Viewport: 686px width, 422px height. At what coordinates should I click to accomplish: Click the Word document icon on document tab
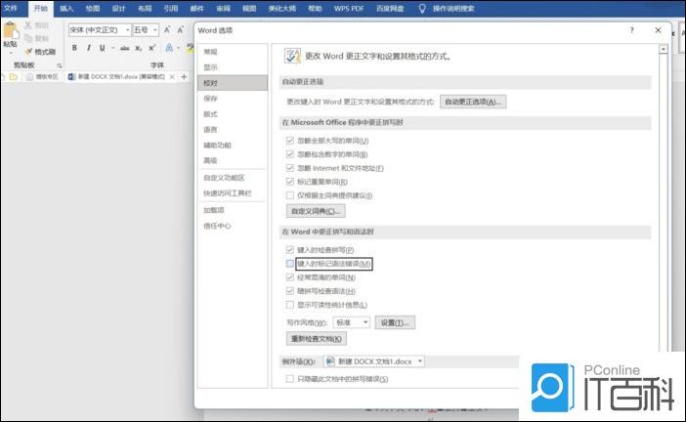click(71, 76)
